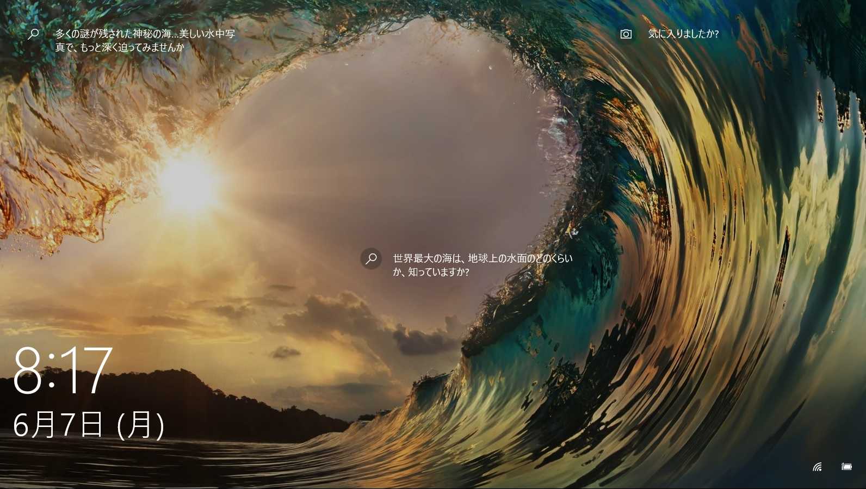Viewport: 866px width, 489px height.
Task: Click the battery status icon
Action: pyautogui.click(x=846, y=467)
